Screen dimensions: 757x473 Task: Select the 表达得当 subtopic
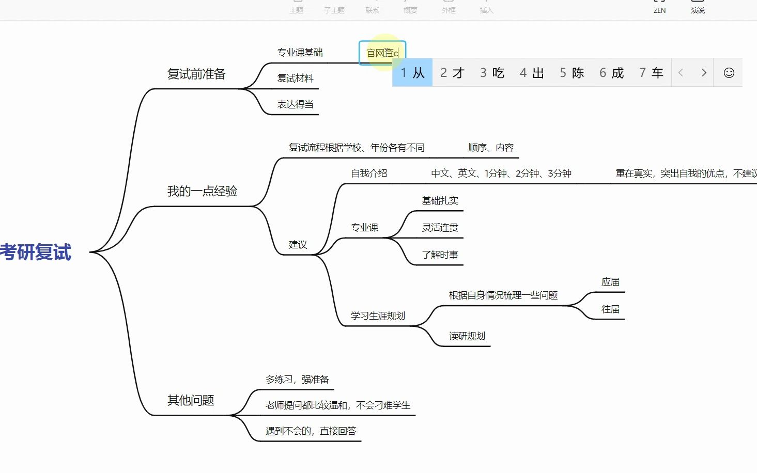tap(295, 104)
